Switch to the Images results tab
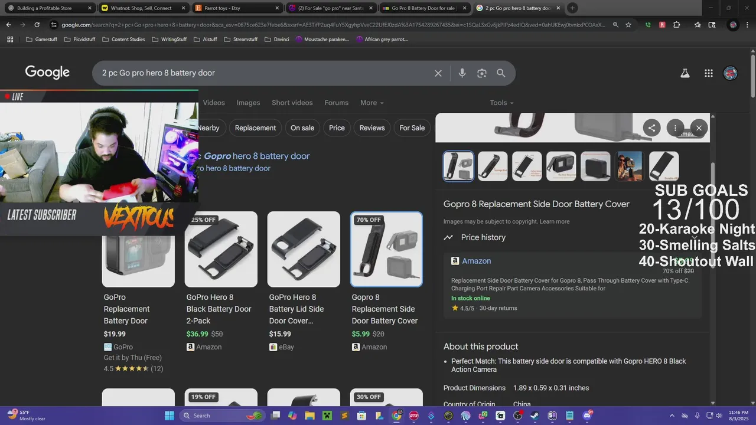This screenshot has height=425, width=756. (248, 103)
